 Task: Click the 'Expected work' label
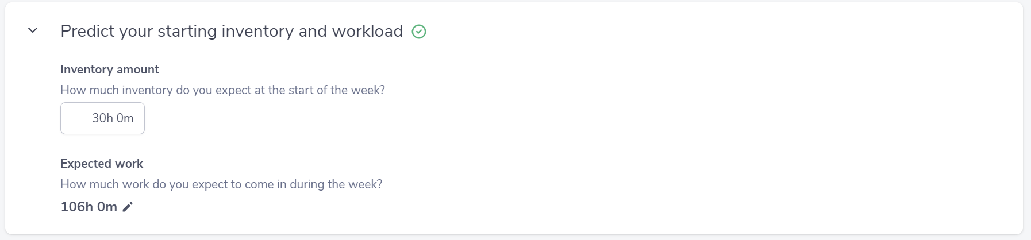[x=102, y=164]
